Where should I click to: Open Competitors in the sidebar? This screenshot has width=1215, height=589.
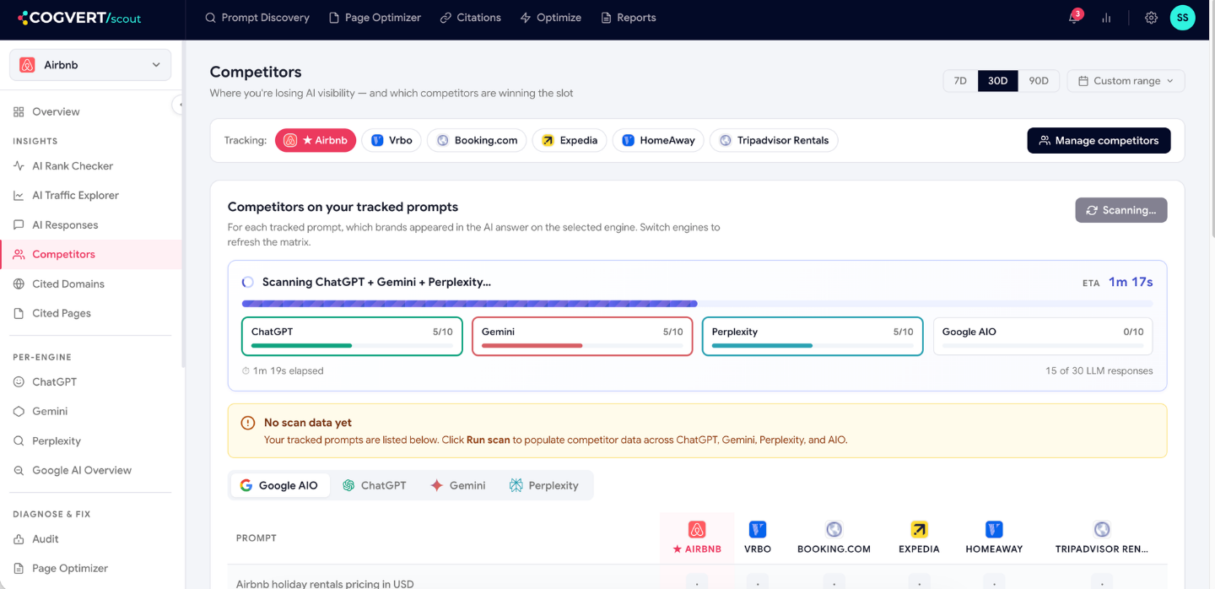pos(91,254)
